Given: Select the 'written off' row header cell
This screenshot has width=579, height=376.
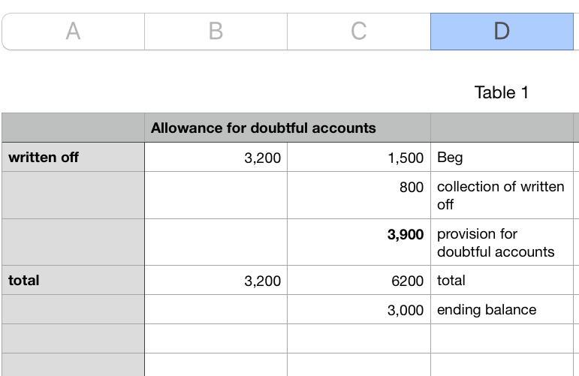Looking at the screenshot, I should pos(73,158).
